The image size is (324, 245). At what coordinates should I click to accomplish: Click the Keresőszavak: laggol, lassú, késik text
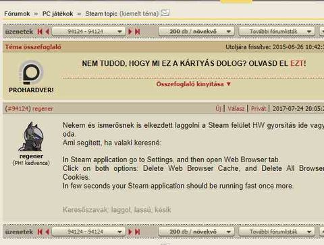tap(117, 210)
